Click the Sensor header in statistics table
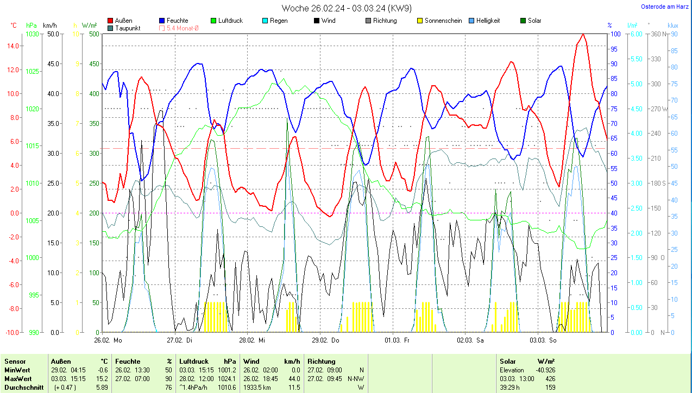The width and height of the screenshot is (692, 393). [15, 361]
